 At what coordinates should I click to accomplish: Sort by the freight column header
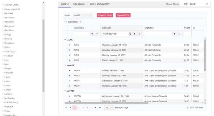[187, 28]
